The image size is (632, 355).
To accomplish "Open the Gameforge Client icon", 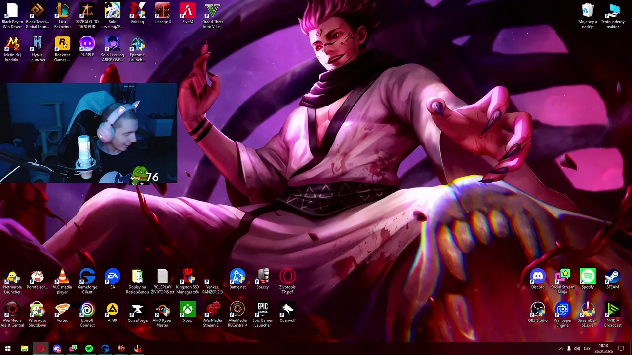I will point(87,282).
